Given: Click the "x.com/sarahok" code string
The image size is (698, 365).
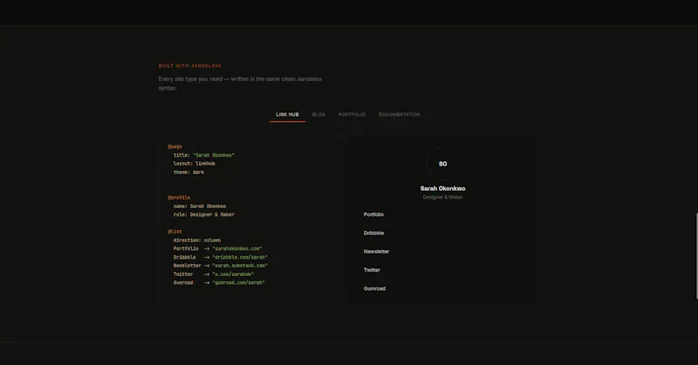Looking at the screenshot, I should tap(233, 274).
